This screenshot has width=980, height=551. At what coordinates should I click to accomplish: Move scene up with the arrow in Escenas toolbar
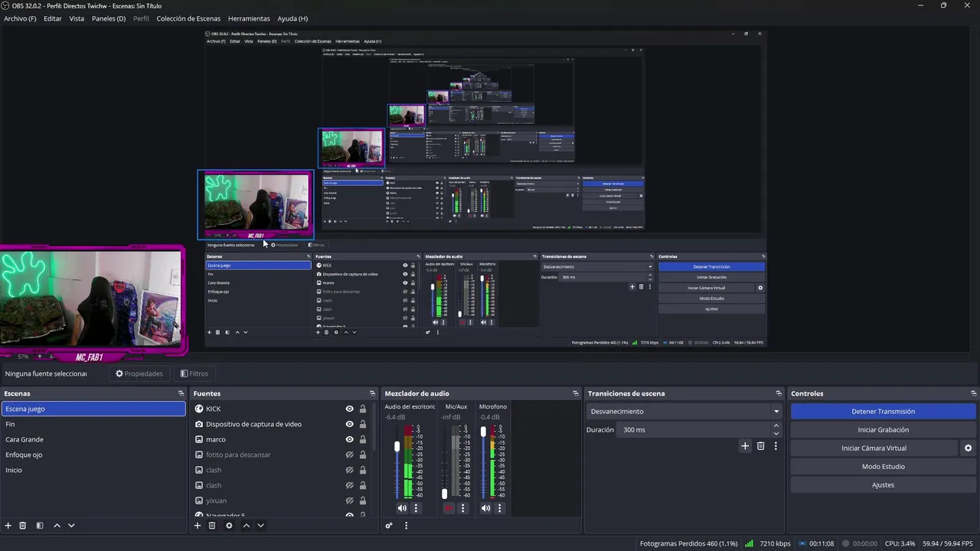coord(57,526)
